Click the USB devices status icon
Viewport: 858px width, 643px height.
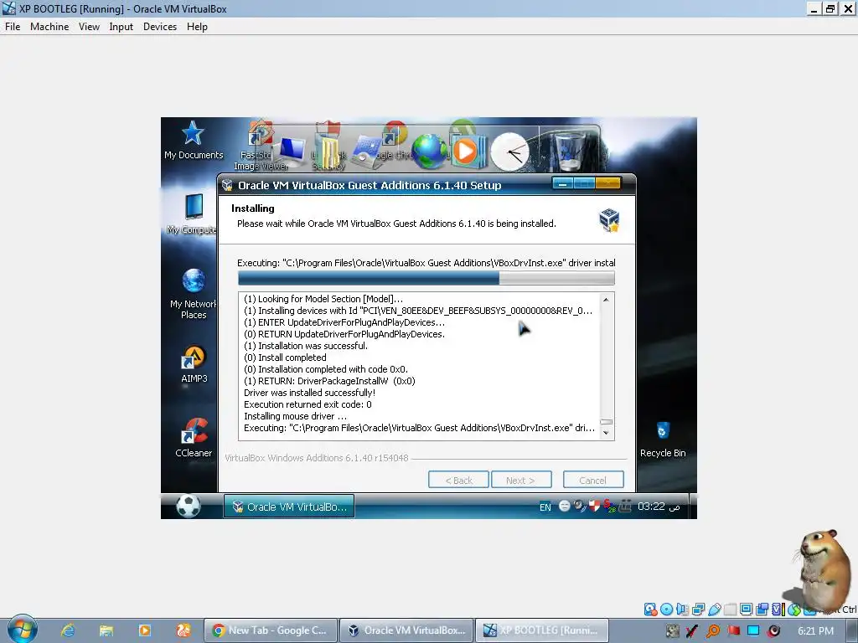click(x=714, y=610)
